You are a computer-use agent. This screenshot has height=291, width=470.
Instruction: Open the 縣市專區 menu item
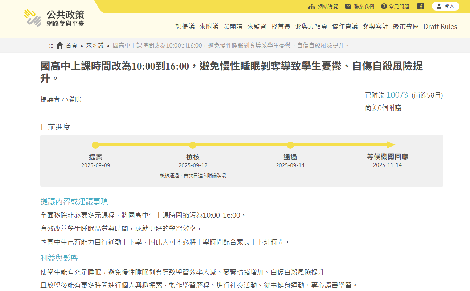click(x=406, y=26)
